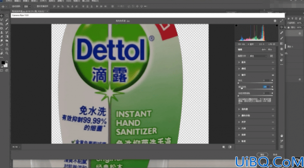Toggle visibility eye for 细节 panel
The height and width of the screenshot is (168, 304).
click(273, 75)
